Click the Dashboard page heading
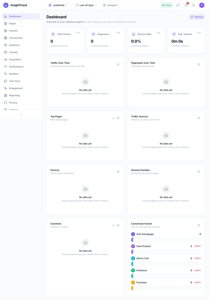This screenshot has height=300, width=209. click(56, 17)
